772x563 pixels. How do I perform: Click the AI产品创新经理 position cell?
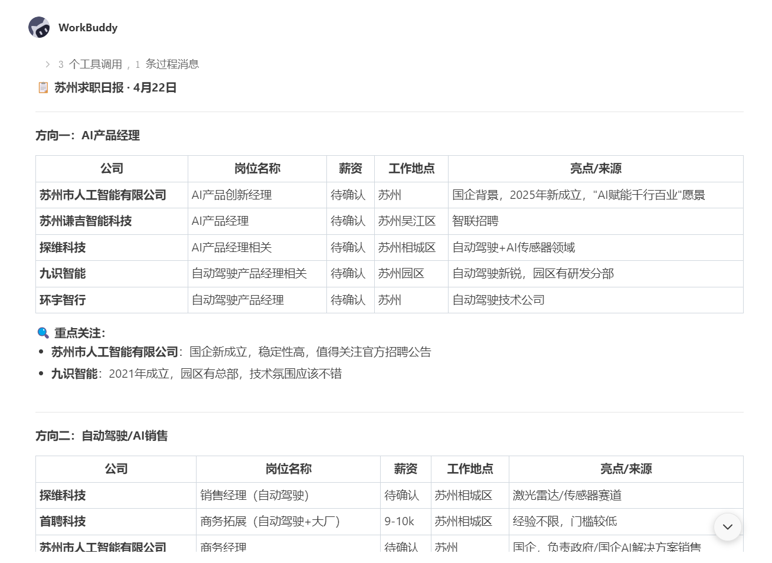pyautogui.click(x=231, y=195)
